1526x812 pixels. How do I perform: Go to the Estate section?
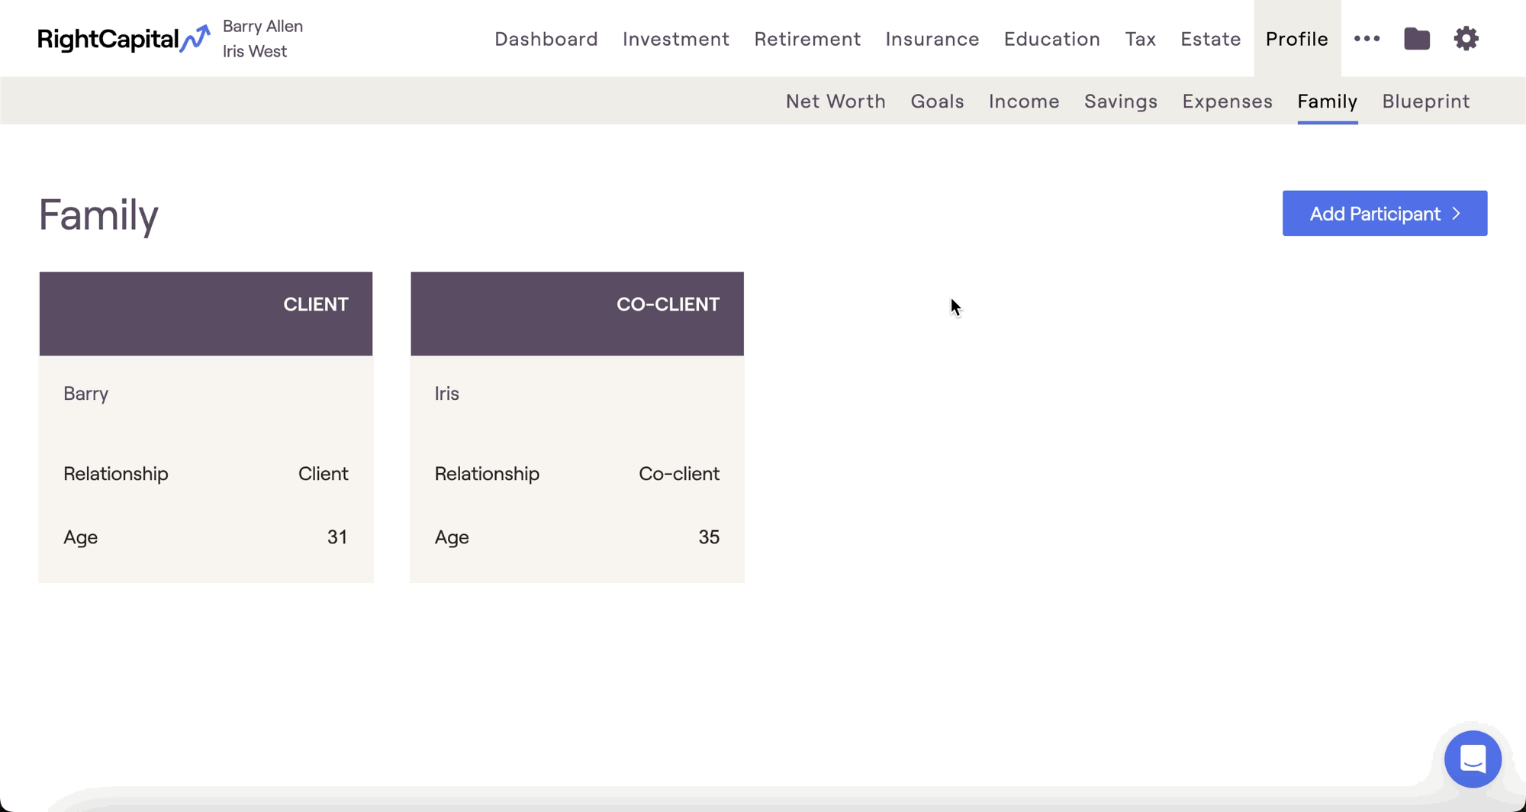(x=1210, y=39)
